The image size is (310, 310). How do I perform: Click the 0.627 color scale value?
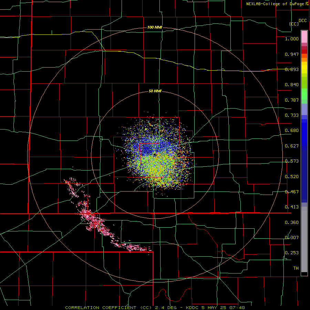click(x=292, y=146)
